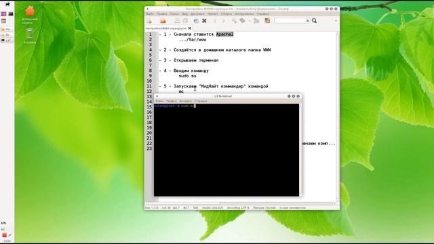434x244 pixels.
Task: Click the Navigate forward arrow in toolbar
Action: [223, 21]
